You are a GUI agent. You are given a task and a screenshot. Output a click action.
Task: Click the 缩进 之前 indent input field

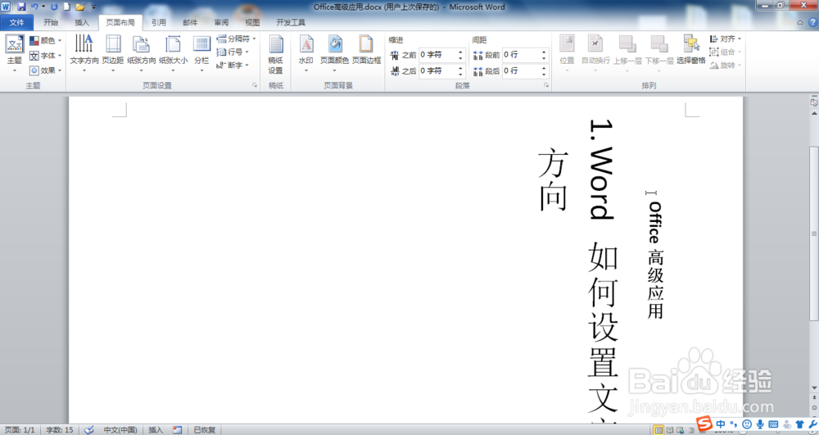437,55
